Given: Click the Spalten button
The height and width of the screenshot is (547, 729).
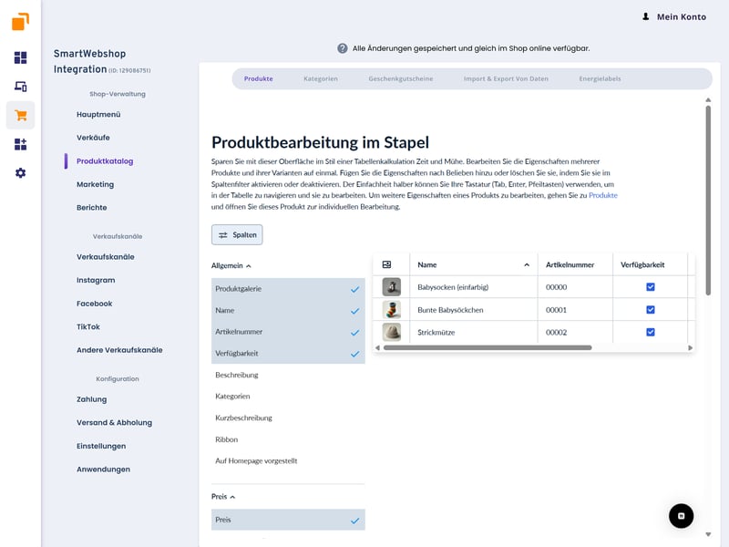Looking at the screenshot, I should (x=237, y=234).
